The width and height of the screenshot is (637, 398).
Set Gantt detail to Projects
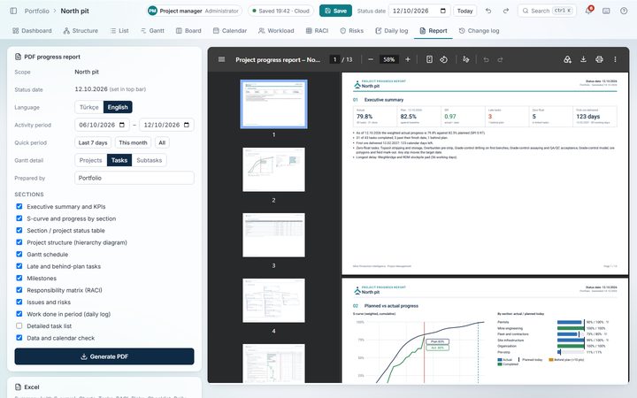pos(90,160)
